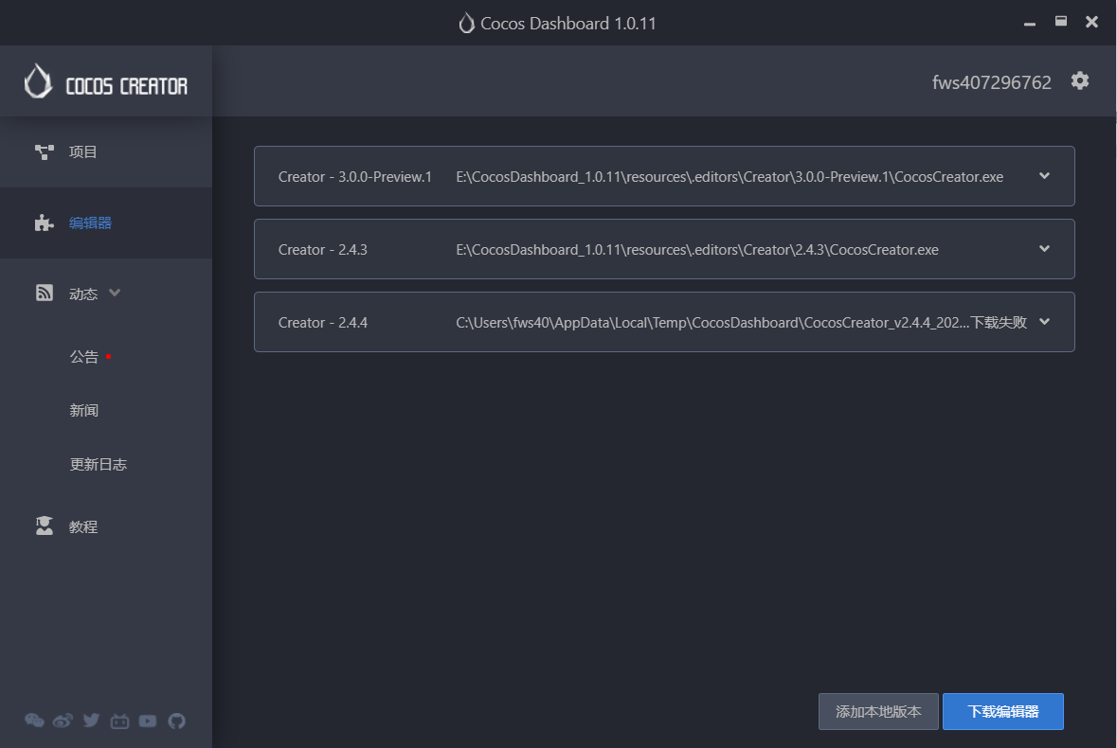Expand Creator 2.4.3 row options

[x=1044, y=248]
